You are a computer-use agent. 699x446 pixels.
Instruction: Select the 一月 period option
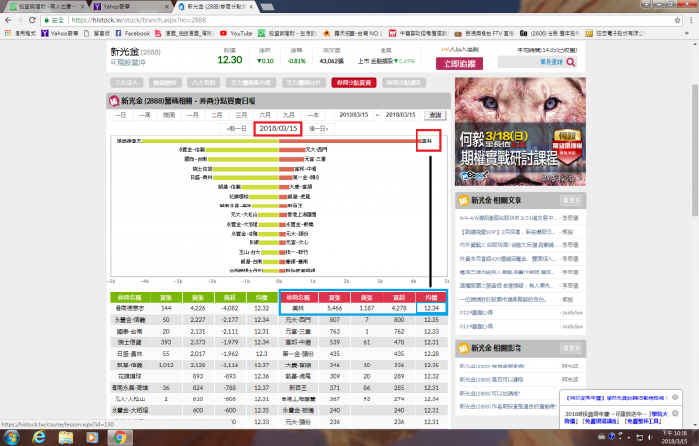click(x=192, y=115)
